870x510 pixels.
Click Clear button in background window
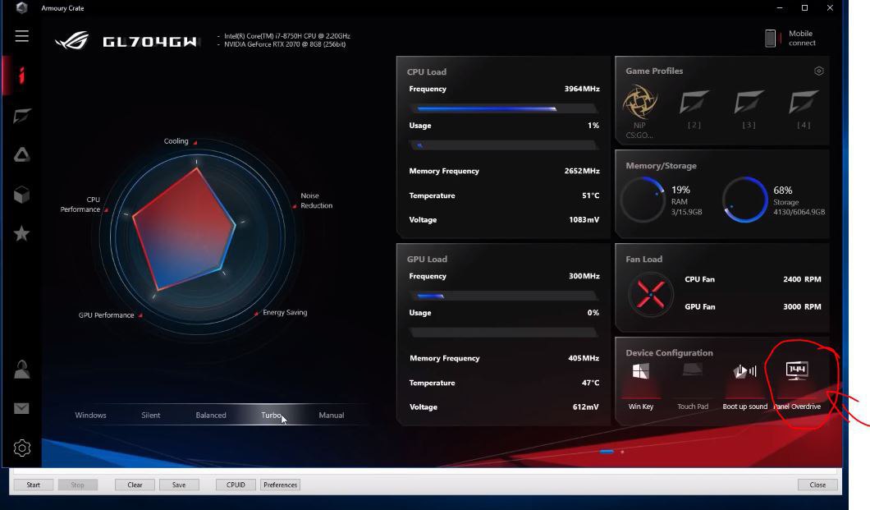pyautogui.click(x=135, y=485)
